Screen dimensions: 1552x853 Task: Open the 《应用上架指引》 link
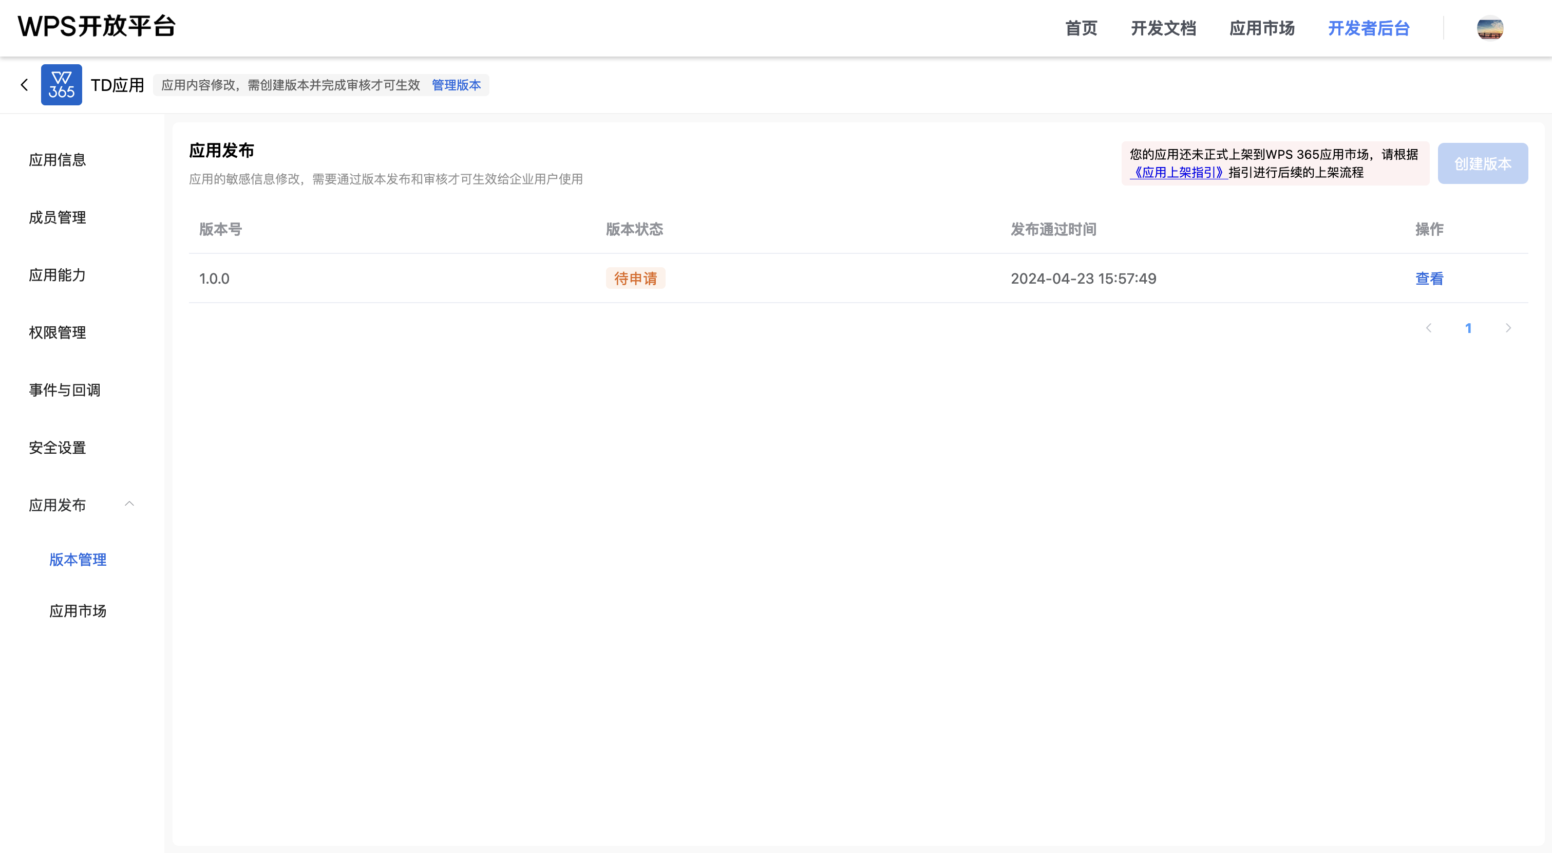1179,173
